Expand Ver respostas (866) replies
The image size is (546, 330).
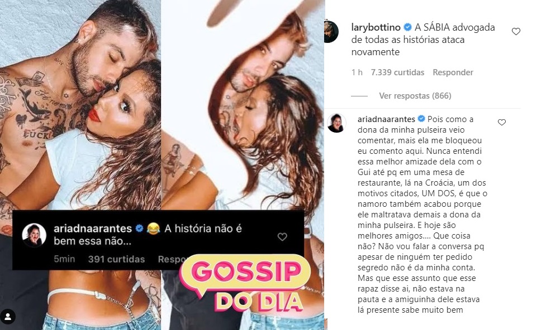point(415,95)
